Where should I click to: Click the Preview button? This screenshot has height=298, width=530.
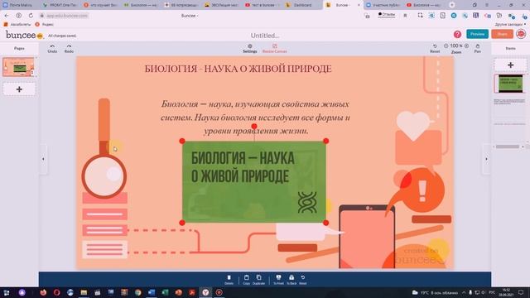477,34
